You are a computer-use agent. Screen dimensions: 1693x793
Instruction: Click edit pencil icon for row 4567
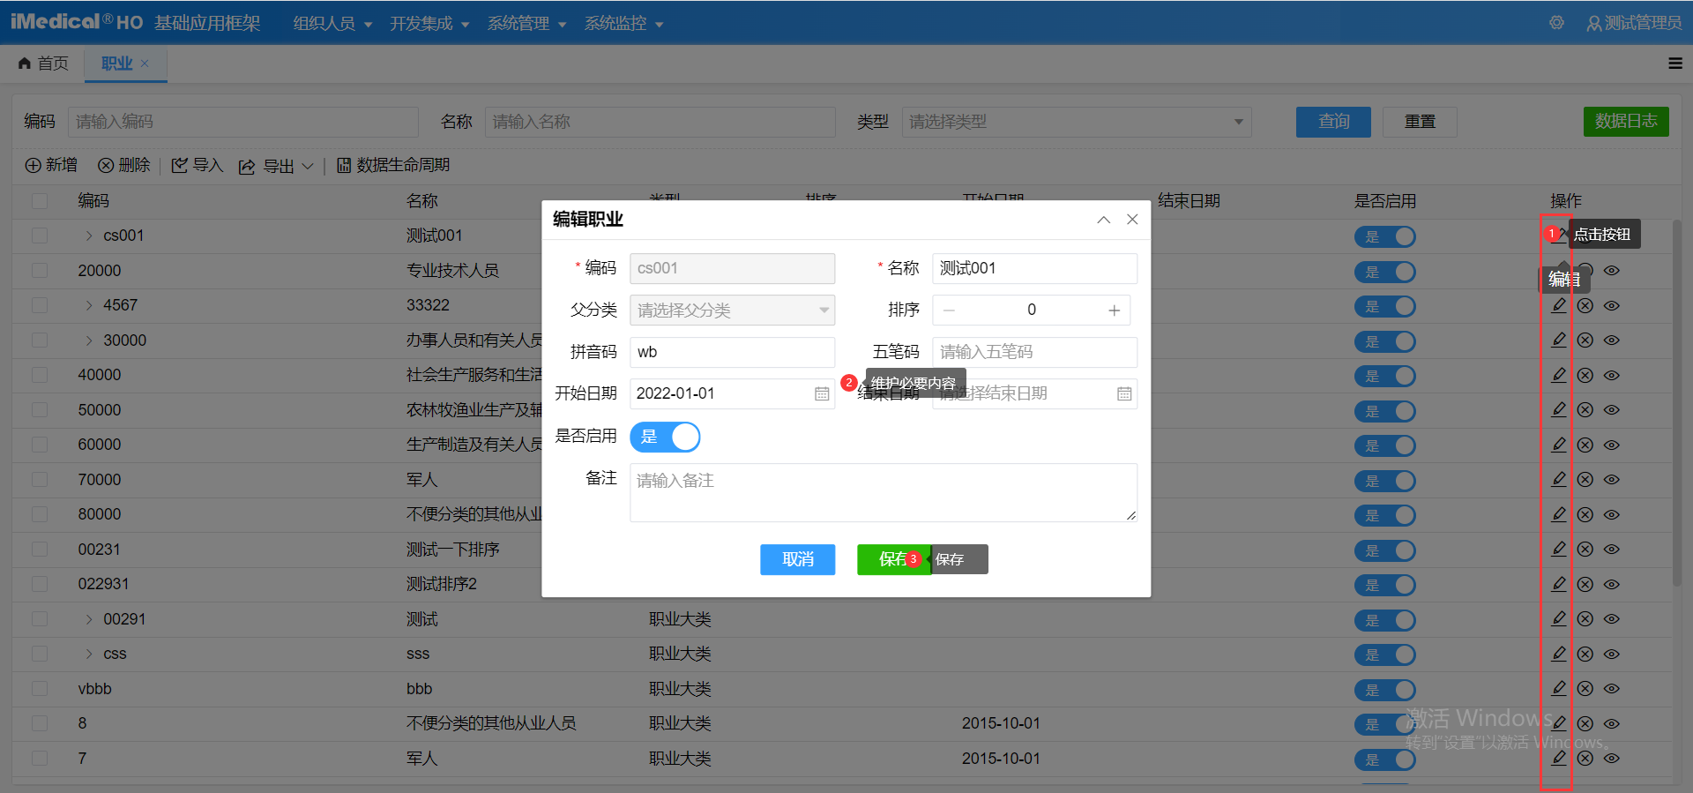point(1559,305)
